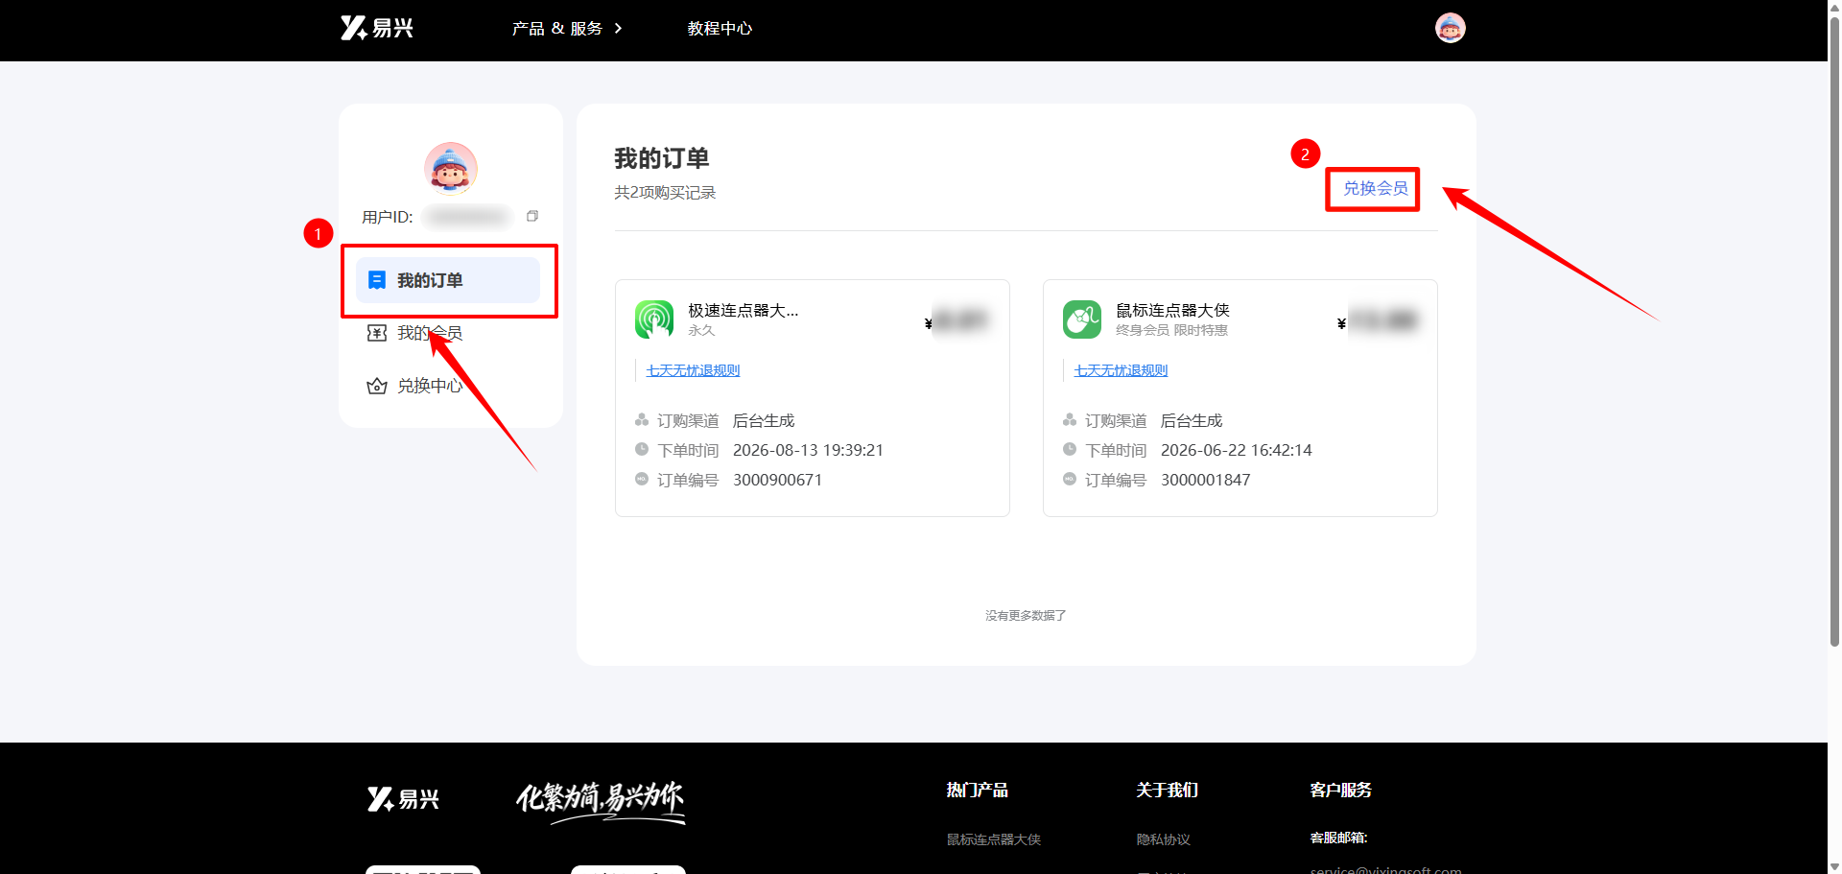
Task: Click the 订购渠道 icon in the 鼠标连点器大侠 card
Action: click(1070, 420)
